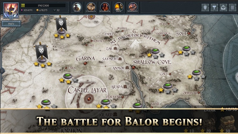Viewport: 238px width, 134px height.
Task: Open the Campaign menu icon
Action: [x=91, y=7]
